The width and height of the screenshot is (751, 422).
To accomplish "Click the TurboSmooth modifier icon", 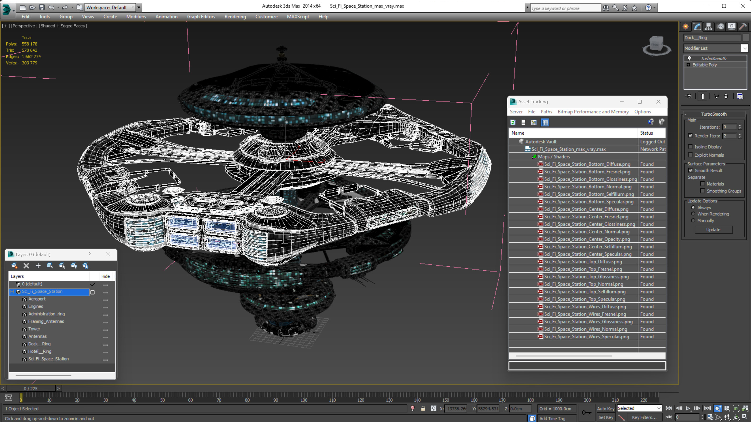I will point(690,58).
